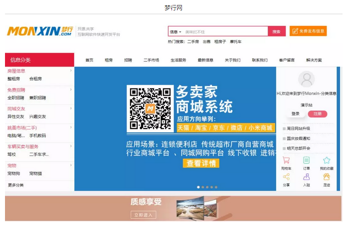Expand the 跳蚤市场(二手) category chevron
The height and width of the screenshot is (227, 350).
click(71, 127)
